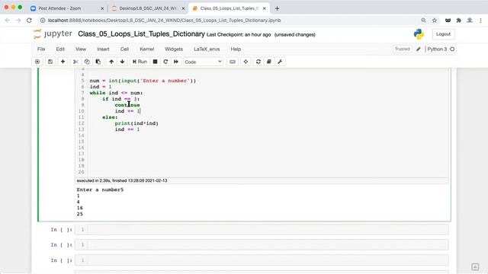Viewport: 488px width, 274px height.
Task: Restart the kernel circular arrow icon
Action: coord(165,62)
